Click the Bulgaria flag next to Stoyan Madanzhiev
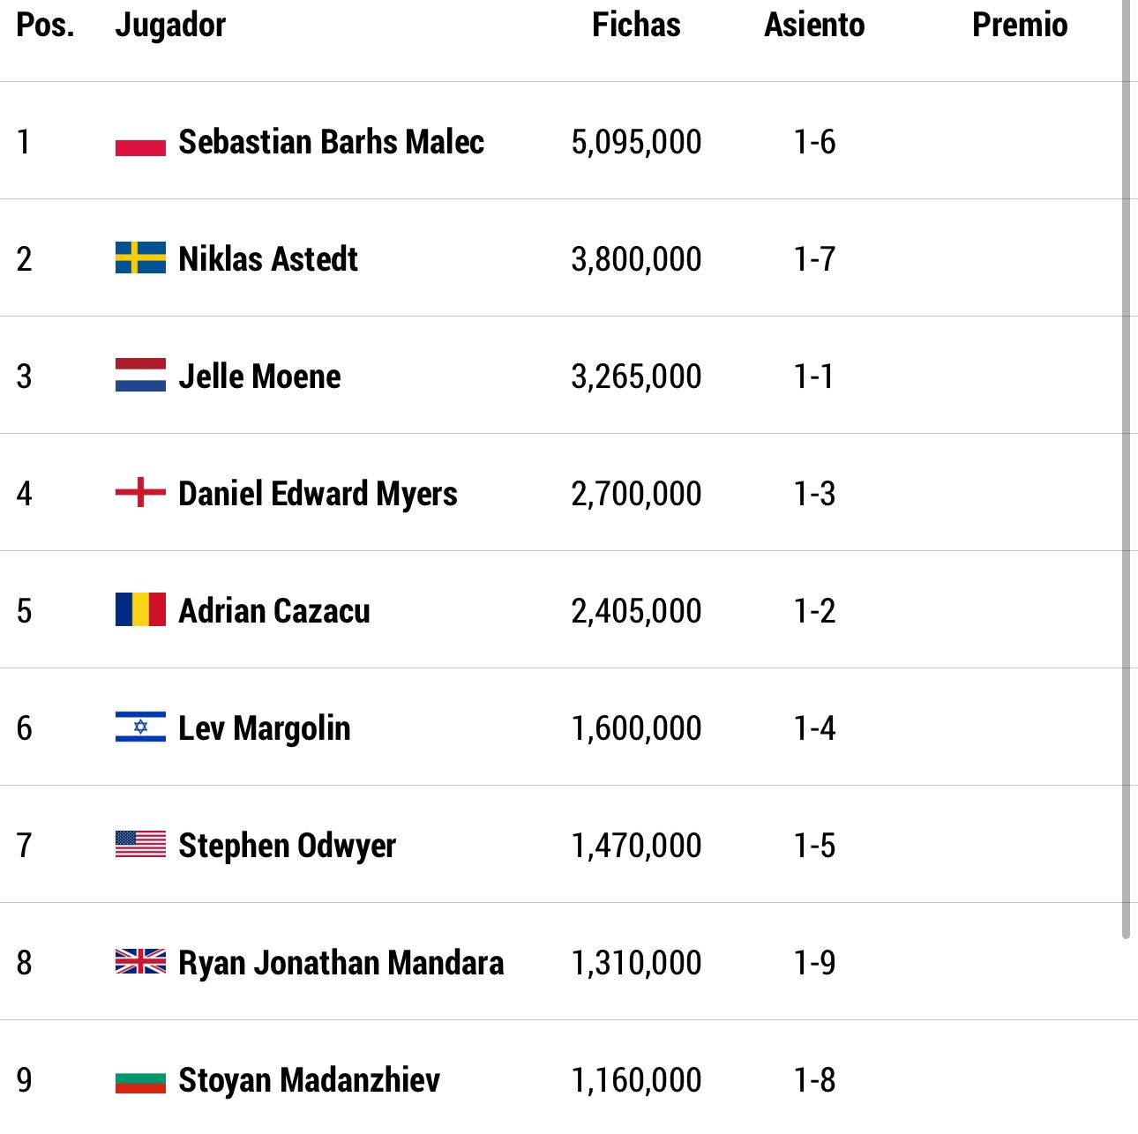Image resolution: width=1138 pixels, height=1134 pixels. (140, 1079)
